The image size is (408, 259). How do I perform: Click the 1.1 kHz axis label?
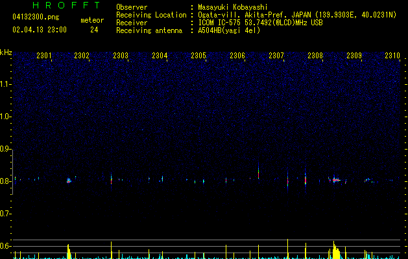(x=5, y=84)
